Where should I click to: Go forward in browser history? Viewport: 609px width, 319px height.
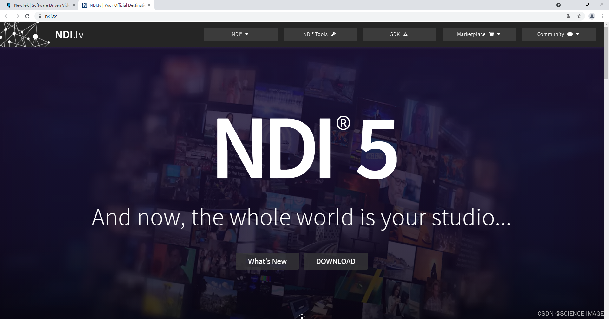(17, 16)
